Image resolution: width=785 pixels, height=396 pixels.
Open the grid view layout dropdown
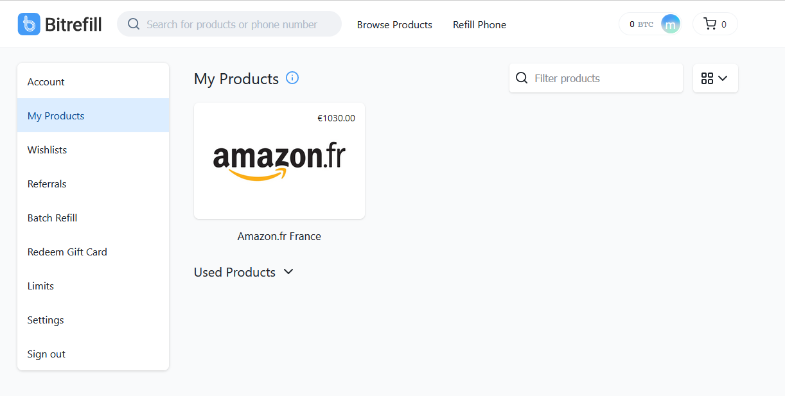coord(715,78)
